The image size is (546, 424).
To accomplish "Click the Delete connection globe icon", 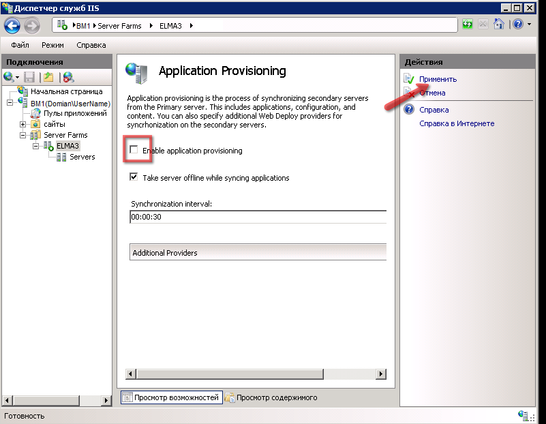I will (x=68, y=77).
